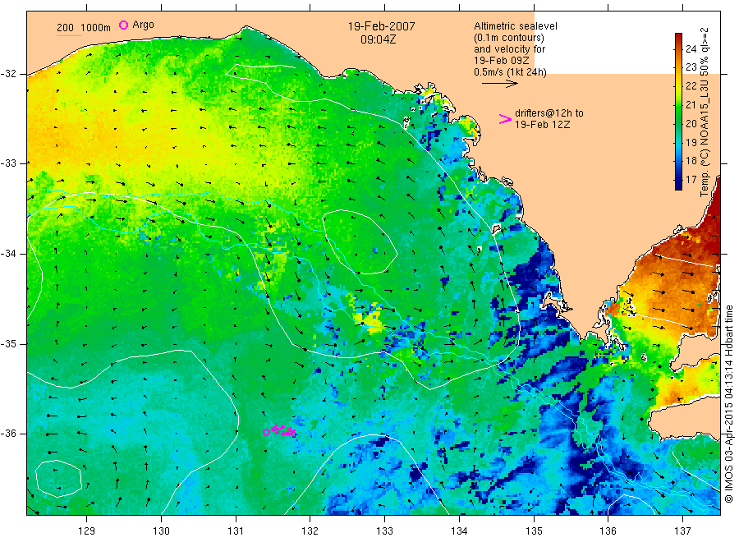Screen dimensions: 739x542
Task: Click the 'Altimetric sealevel' text
Action: click(515, 26)
